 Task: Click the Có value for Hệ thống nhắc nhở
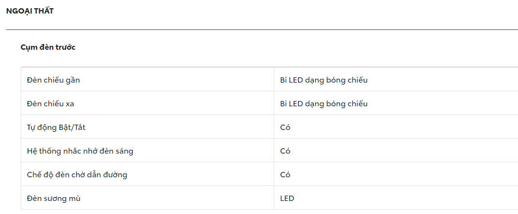click(x=285, y=151)
